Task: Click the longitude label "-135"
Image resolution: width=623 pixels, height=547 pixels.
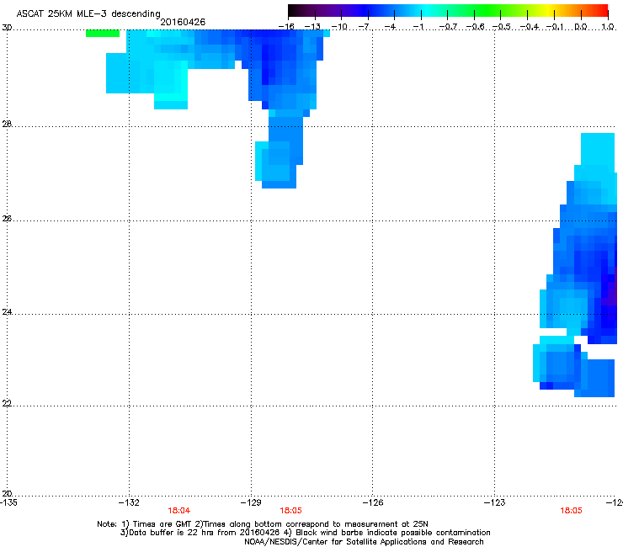Action: point(8,502)
